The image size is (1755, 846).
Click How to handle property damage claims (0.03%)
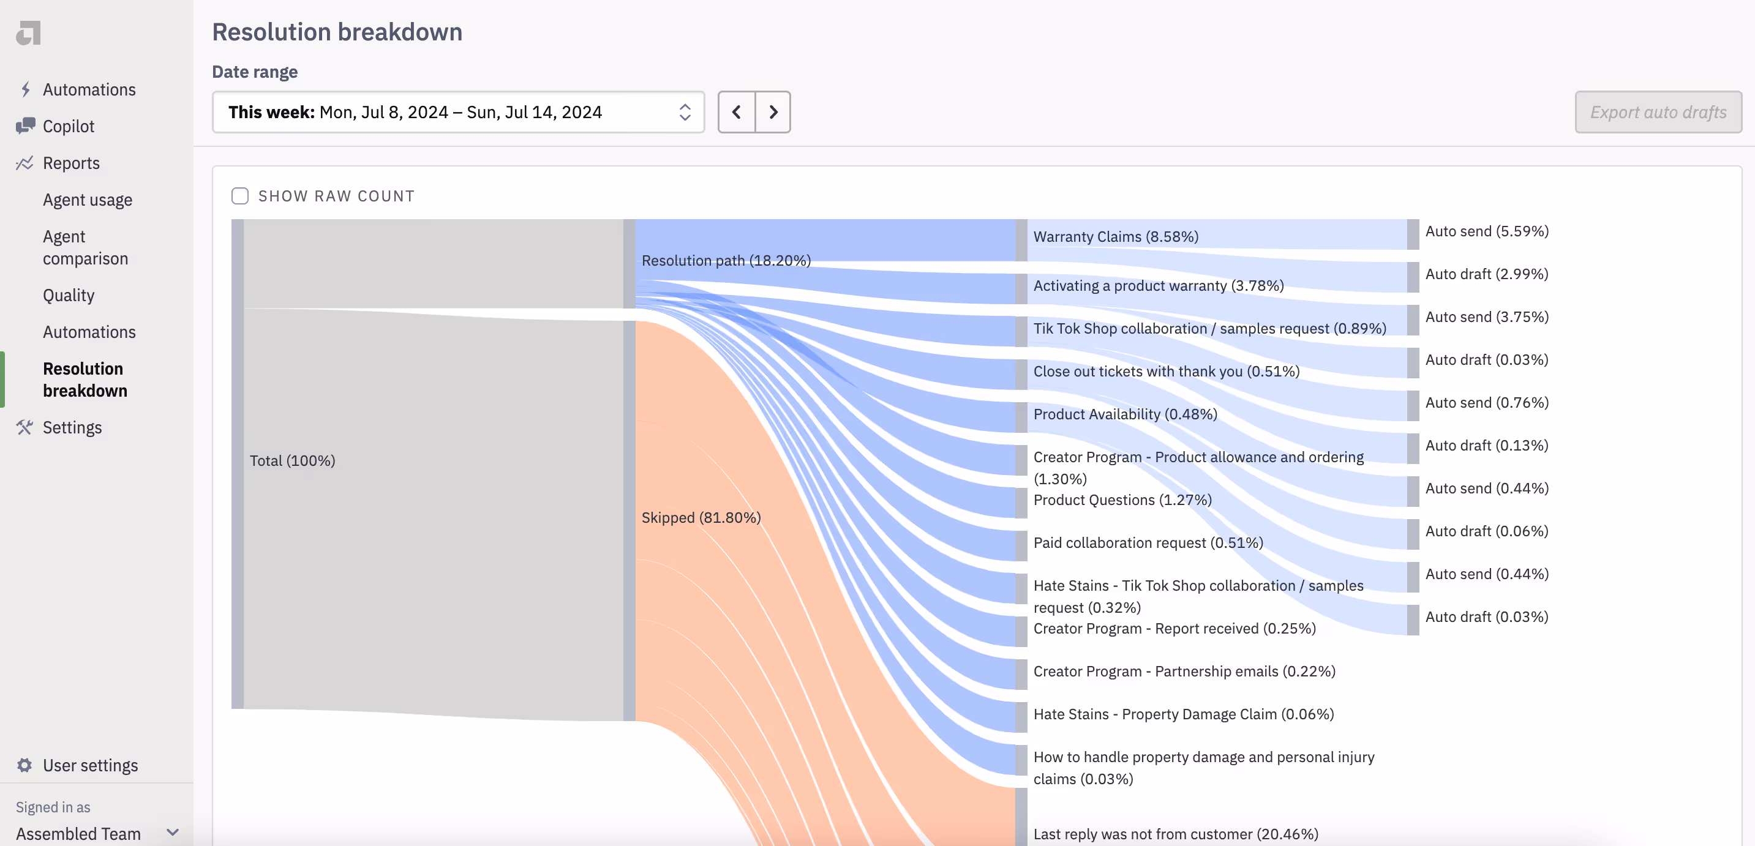tap(1203, 768)
